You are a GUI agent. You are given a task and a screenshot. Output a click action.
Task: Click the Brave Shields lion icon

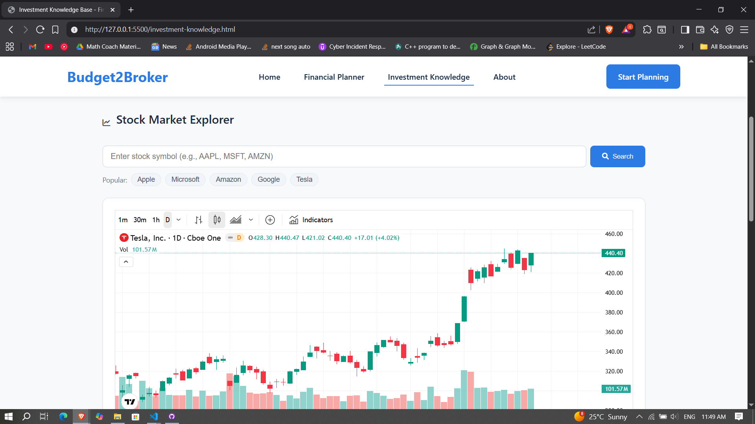click(x=609, y=29)
